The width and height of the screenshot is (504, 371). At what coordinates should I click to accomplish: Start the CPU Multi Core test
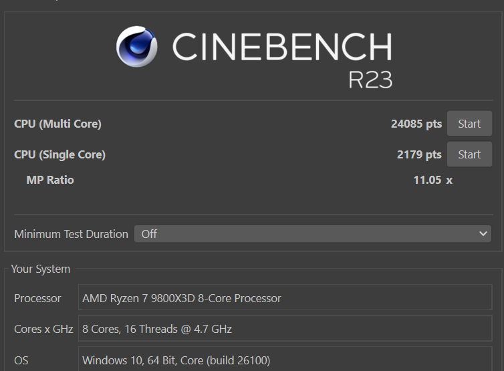(x=469, y=124)
